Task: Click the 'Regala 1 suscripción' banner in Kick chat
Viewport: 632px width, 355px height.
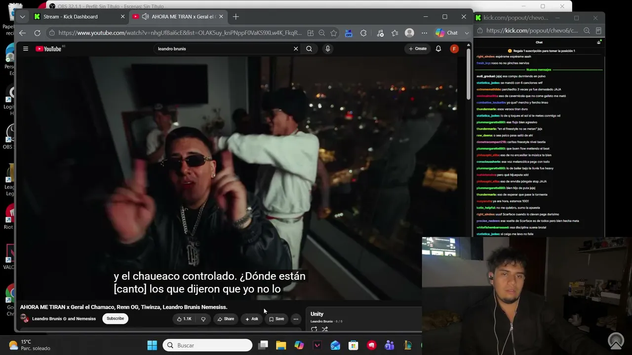Action: click(541, 51)
